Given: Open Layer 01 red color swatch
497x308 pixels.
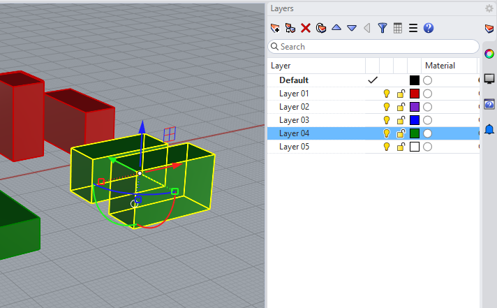Looking at the screenshot, I should (414, 94).
